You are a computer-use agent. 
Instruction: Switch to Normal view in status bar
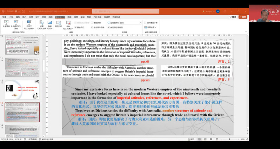[199, 139]
